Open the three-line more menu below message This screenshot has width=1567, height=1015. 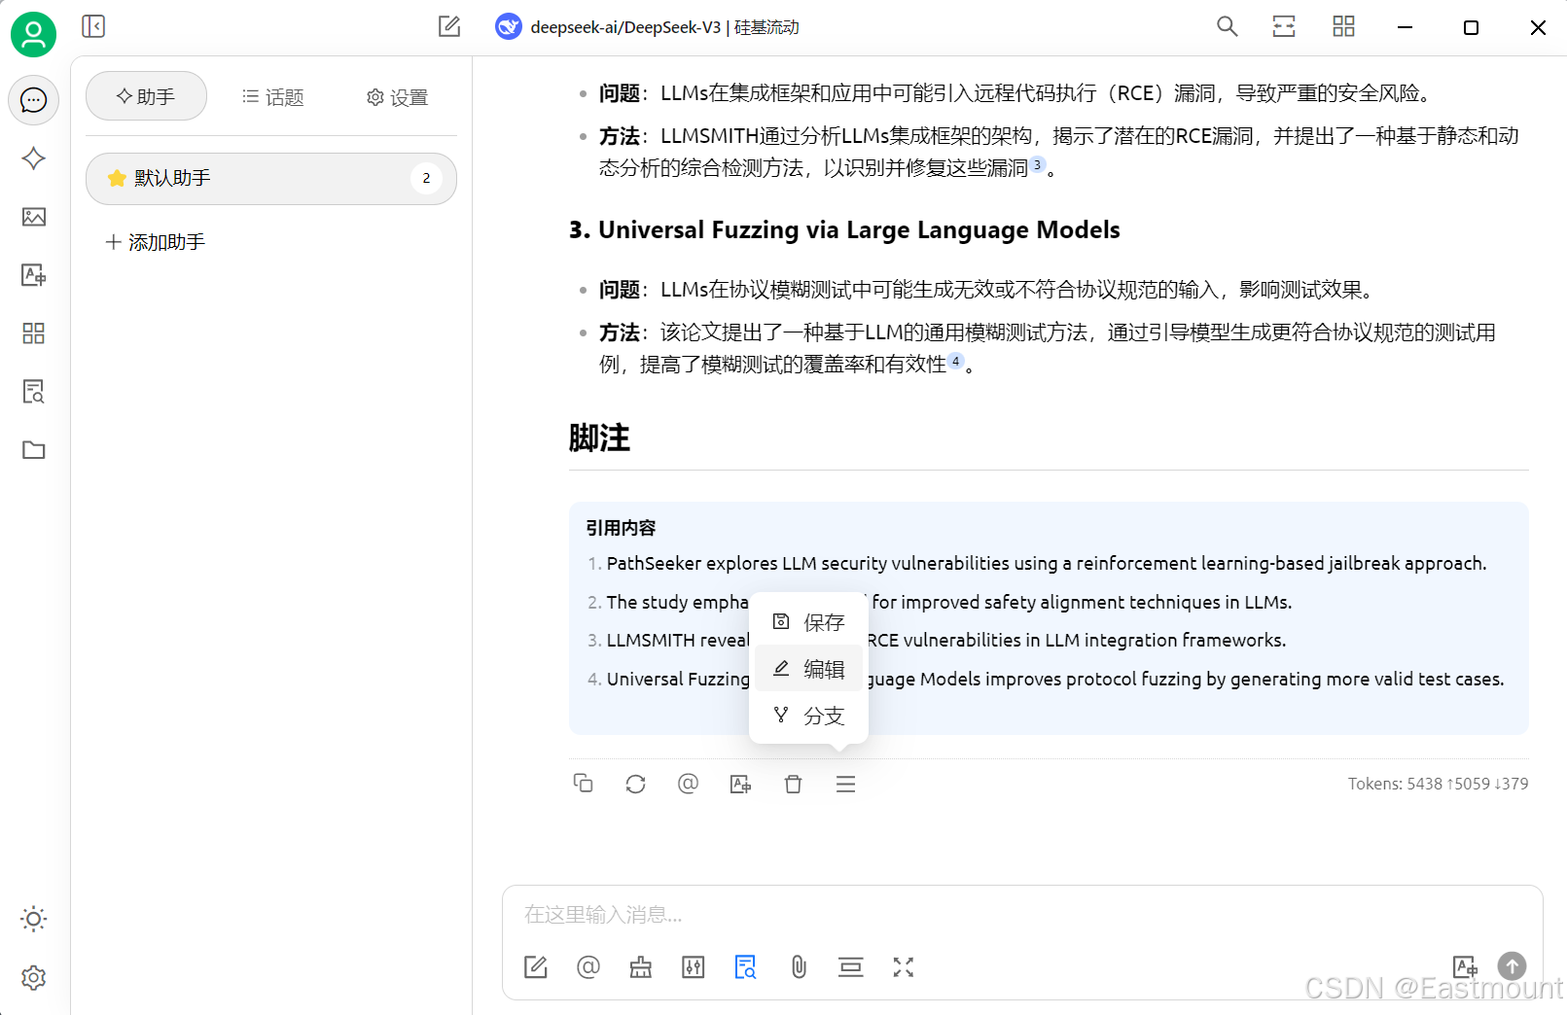coord(845,784)
